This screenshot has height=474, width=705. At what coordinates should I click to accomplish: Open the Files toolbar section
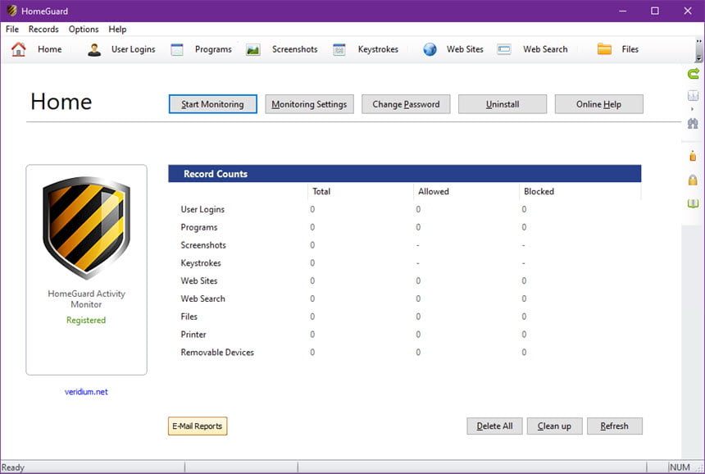pos(630,49)
